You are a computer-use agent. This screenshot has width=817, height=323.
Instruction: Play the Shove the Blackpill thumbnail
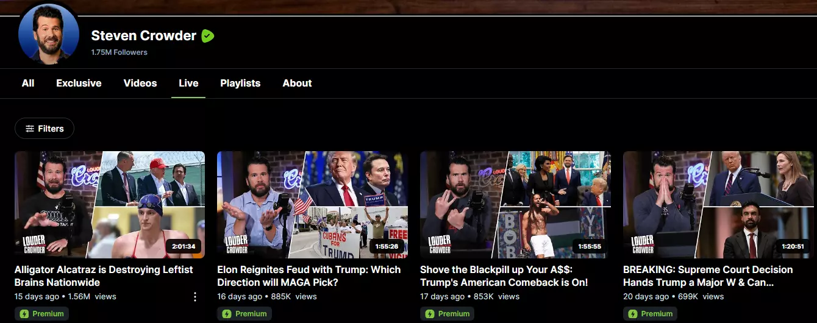pos(516,205)
